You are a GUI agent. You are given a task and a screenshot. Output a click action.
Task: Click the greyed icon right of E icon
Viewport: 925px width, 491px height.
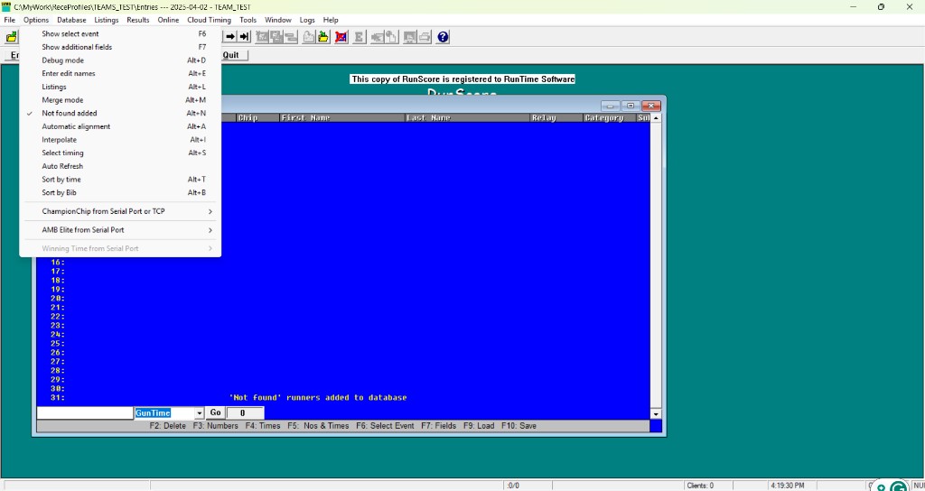point(377,37)
